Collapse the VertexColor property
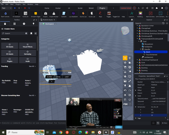Image resolution: width=169 pixels, height=135 pixels. point(136,107)
